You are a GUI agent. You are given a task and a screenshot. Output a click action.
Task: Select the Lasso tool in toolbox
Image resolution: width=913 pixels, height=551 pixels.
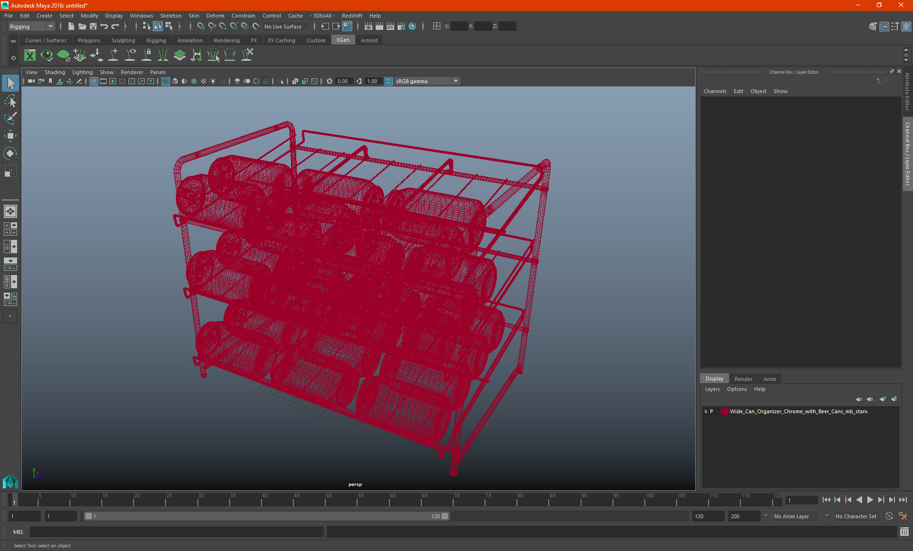[x=10, y=101]
